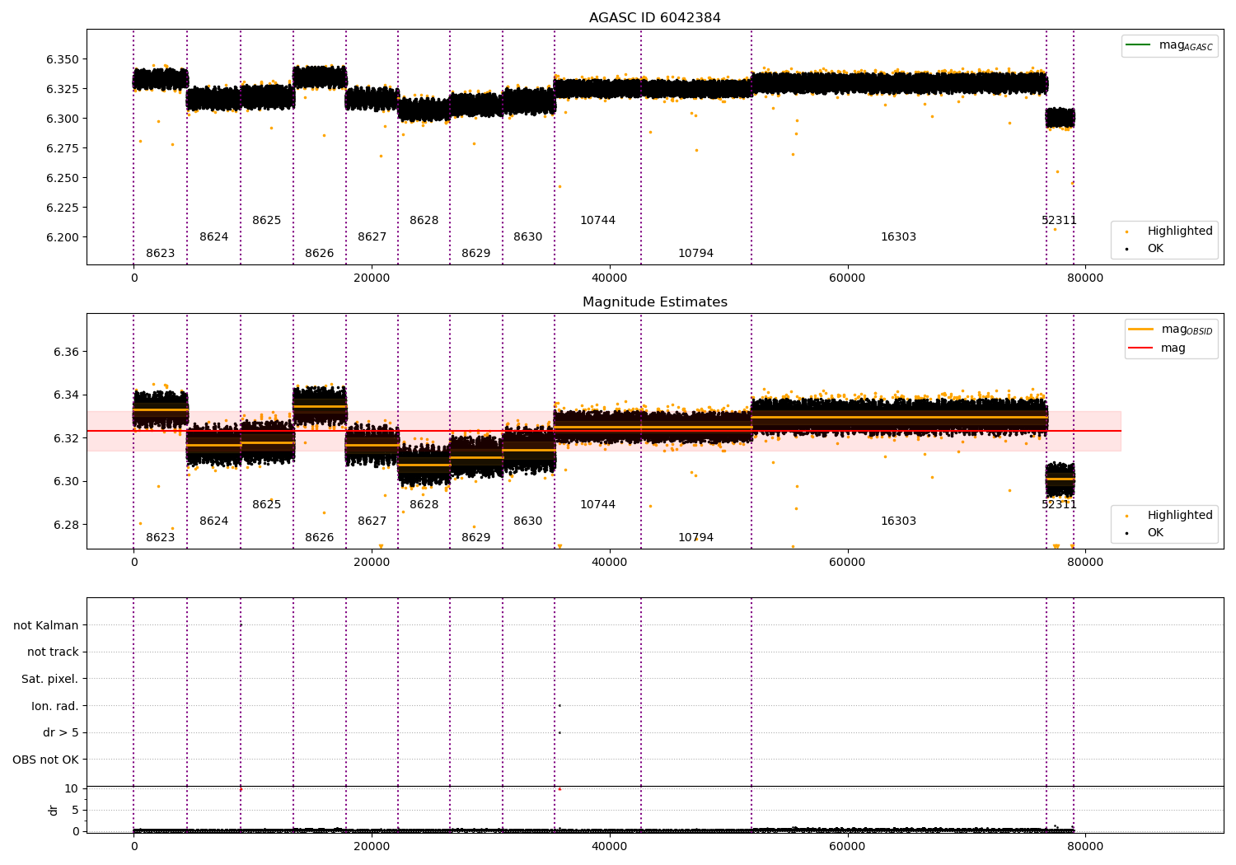Click the 'Ion. rad.' axis label
Screen dimensions: 1236x865
[x=54, y=707]
